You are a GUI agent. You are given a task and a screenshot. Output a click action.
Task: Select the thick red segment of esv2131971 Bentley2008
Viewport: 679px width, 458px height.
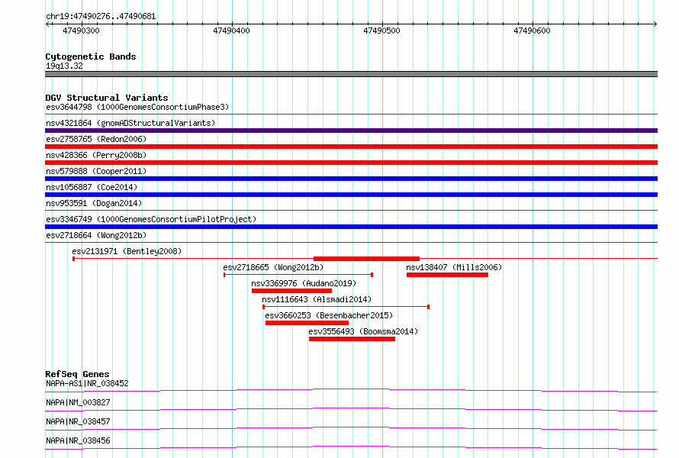[366, 259]
